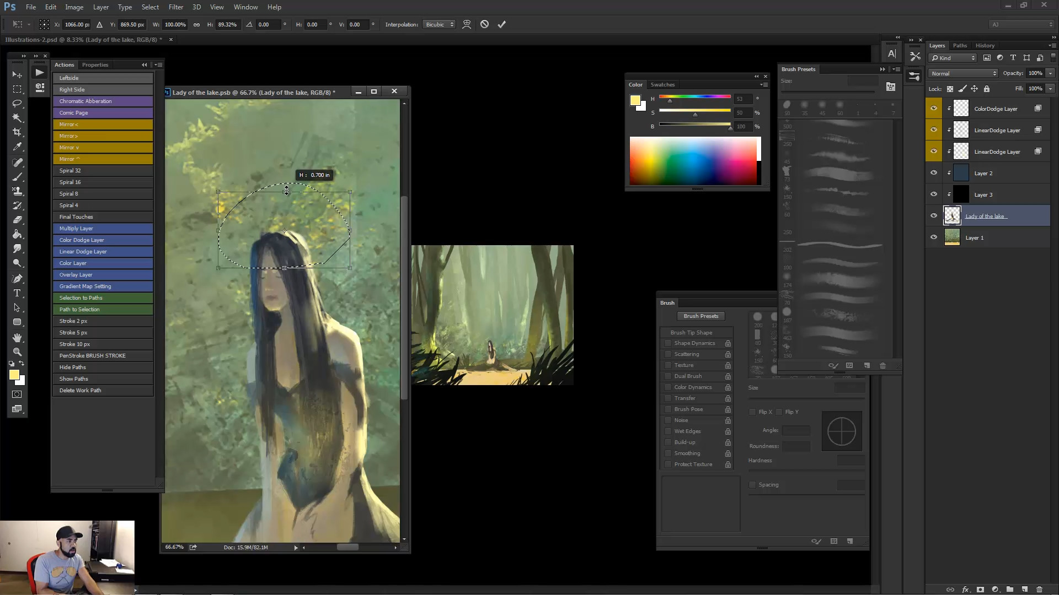Hide Layer 1 with its eye icon
The image size is (1059, 595).
click(934, 237)
